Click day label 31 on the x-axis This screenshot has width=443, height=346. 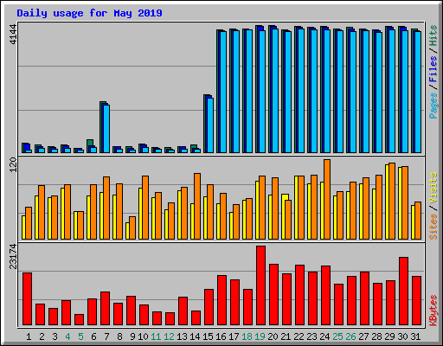415,336
